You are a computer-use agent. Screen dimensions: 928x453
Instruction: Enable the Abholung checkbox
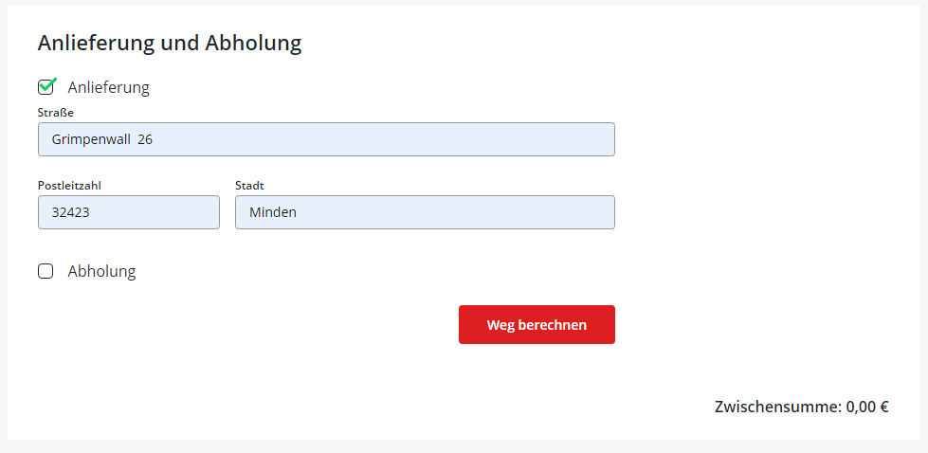pos(45,272)
